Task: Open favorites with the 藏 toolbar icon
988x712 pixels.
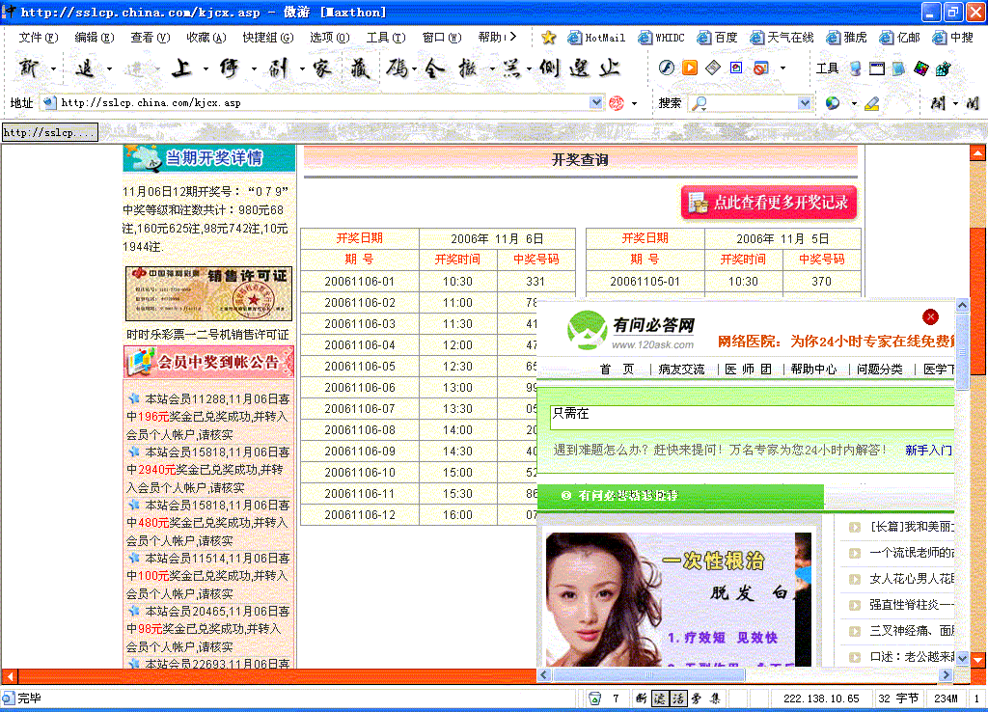Action: (361, 68)
